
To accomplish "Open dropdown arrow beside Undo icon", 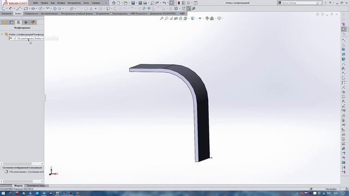I will pos(167,3).
